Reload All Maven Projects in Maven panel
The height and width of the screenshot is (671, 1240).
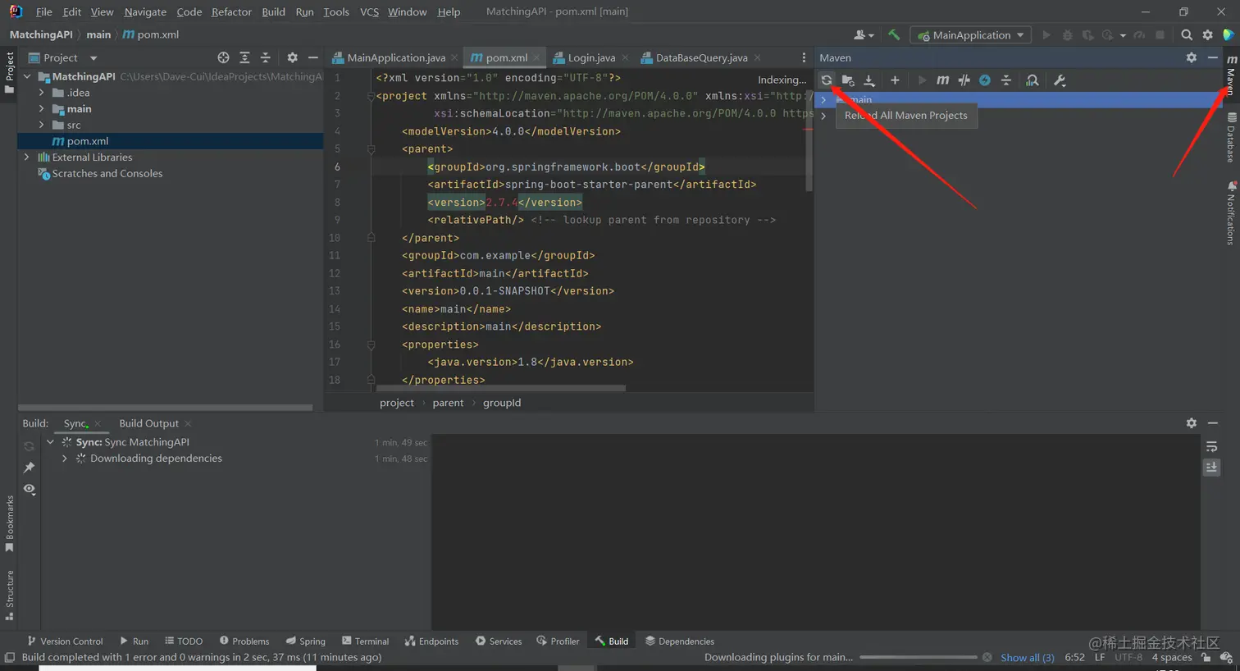827,80
